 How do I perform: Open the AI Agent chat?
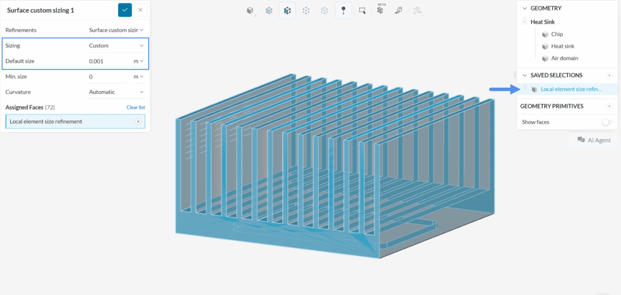(x=594, y=140)
